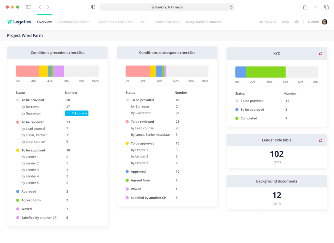Toggle the View as eye option
Screen dimensions: 334x243
coord(267,22)
